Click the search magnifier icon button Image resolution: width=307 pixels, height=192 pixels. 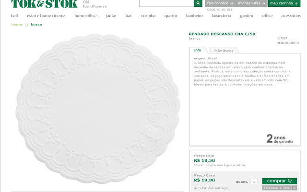click(x=198, y=3)
